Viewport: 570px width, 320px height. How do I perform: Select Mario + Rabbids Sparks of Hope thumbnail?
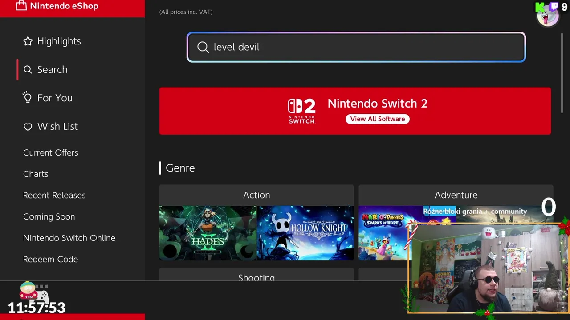point(385,233)
